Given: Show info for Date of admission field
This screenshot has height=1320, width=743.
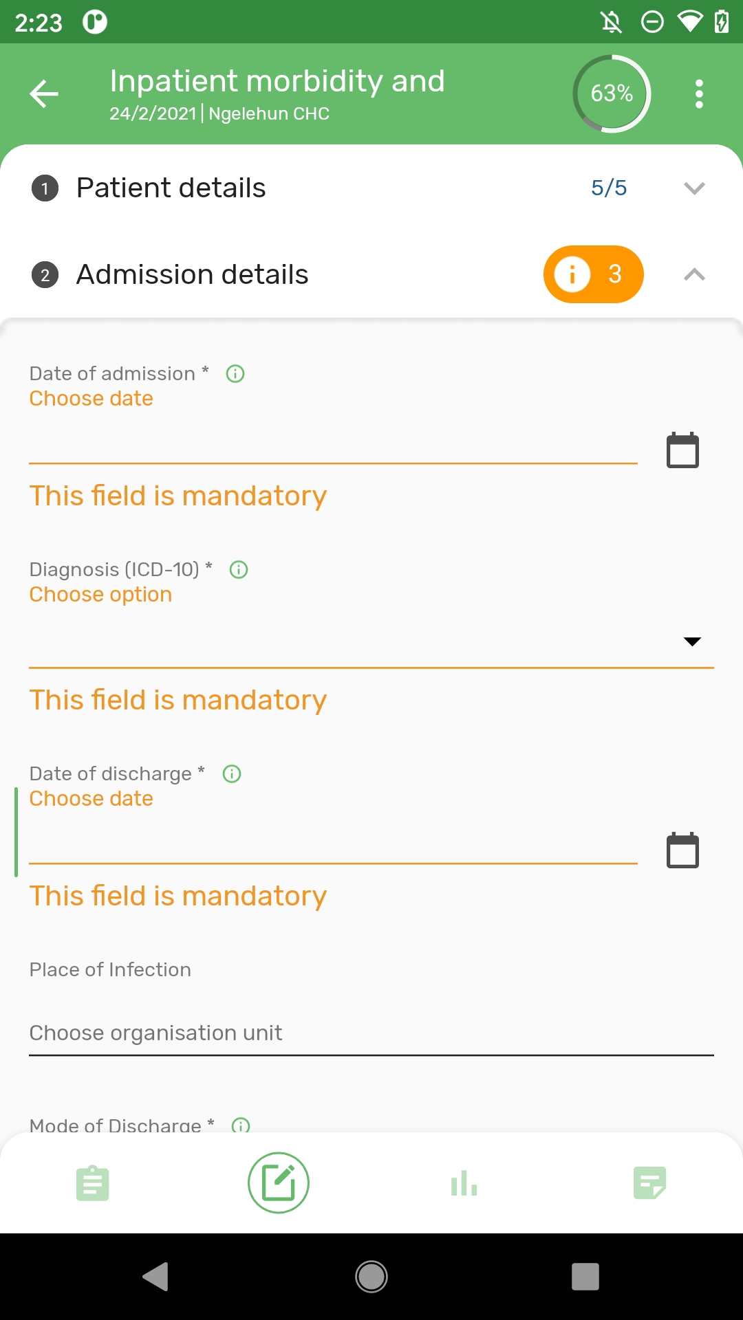Looking at the screenshot, I should click(235, 373).
